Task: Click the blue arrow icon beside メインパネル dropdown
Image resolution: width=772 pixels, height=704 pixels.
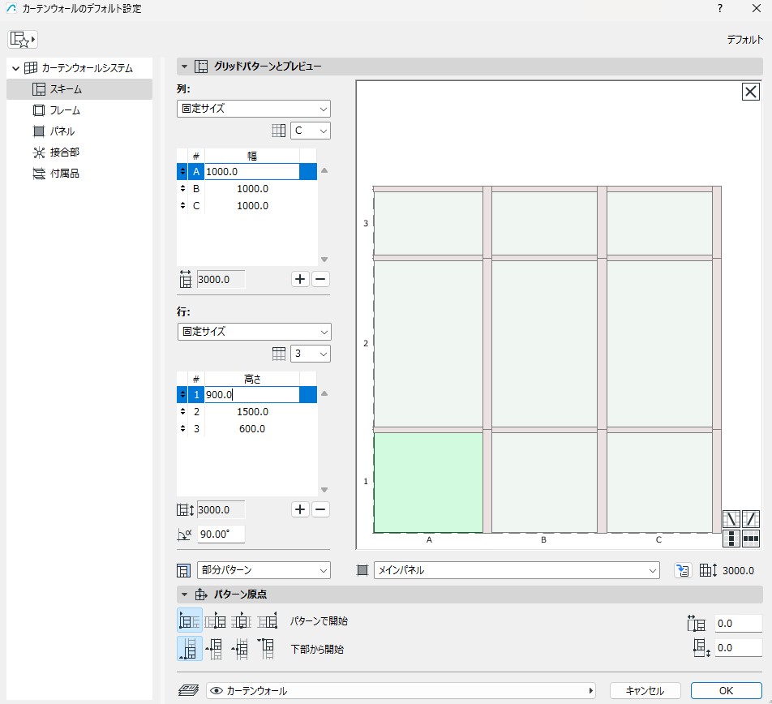Action: (682, 571)
